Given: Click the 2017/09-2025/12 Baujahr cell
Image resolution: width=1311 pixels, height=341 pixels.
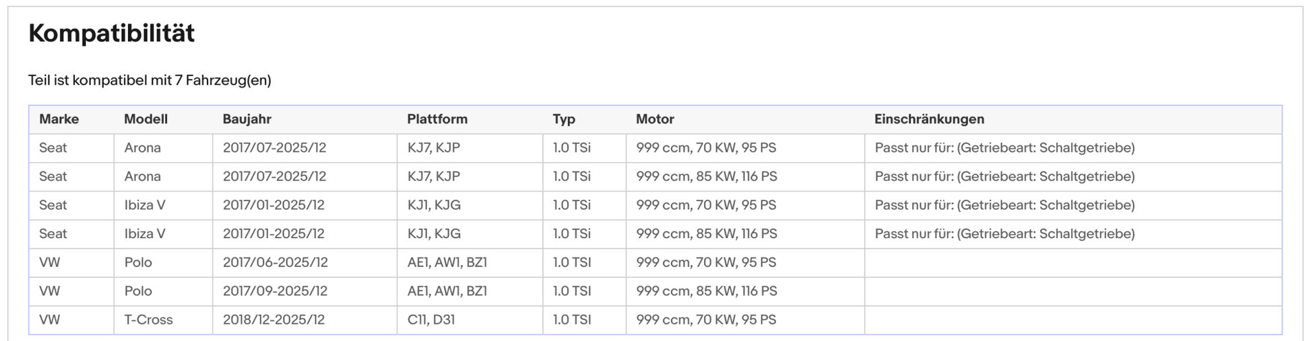Looking at the screenshot, I should 275,291.
